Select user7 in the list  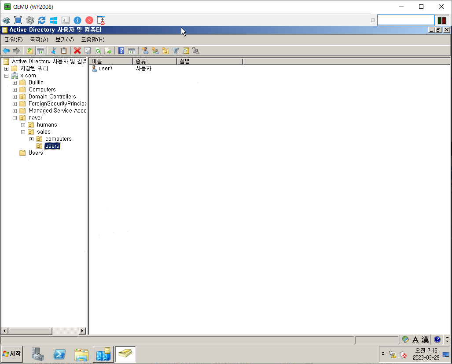pos(106,69)
